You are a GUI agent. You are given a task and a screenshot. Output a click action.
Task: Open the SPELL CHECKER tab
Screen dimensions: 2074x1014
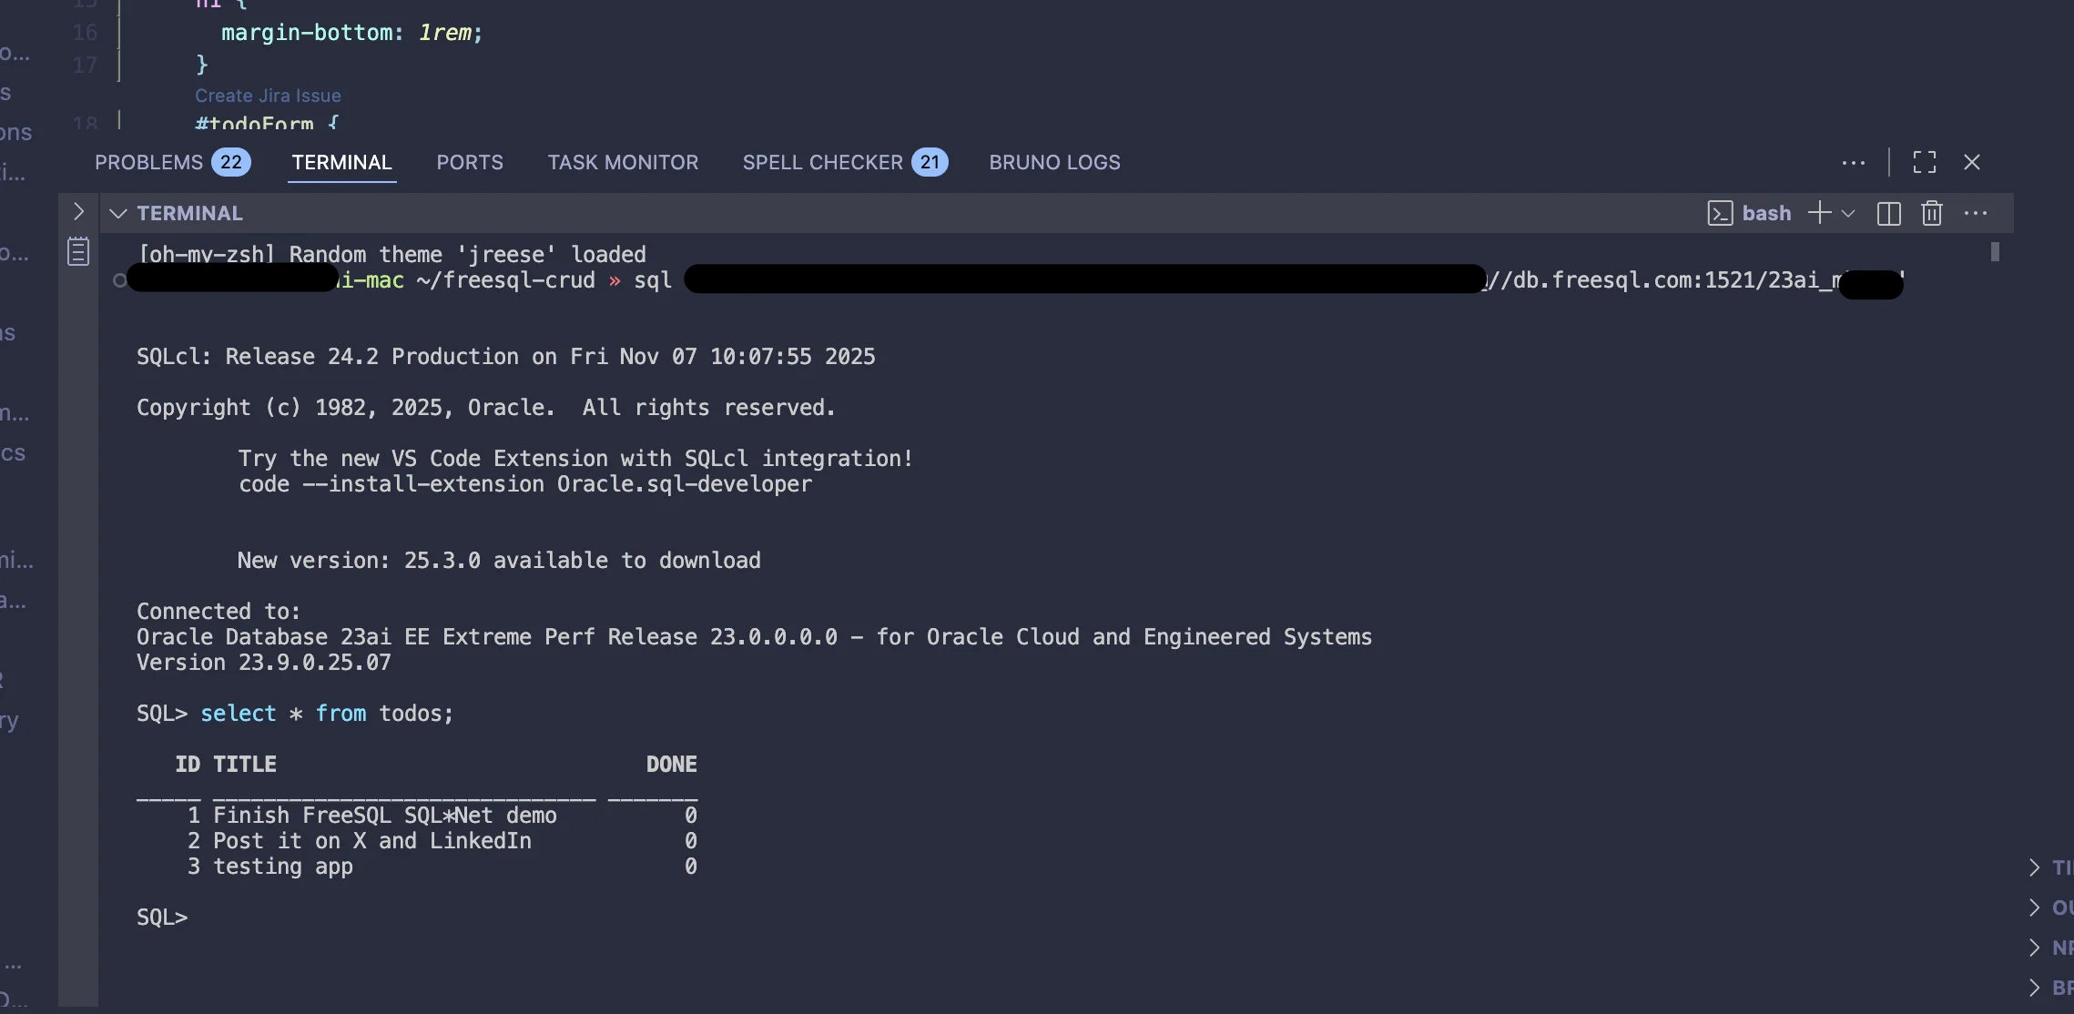tap(822, 163)
